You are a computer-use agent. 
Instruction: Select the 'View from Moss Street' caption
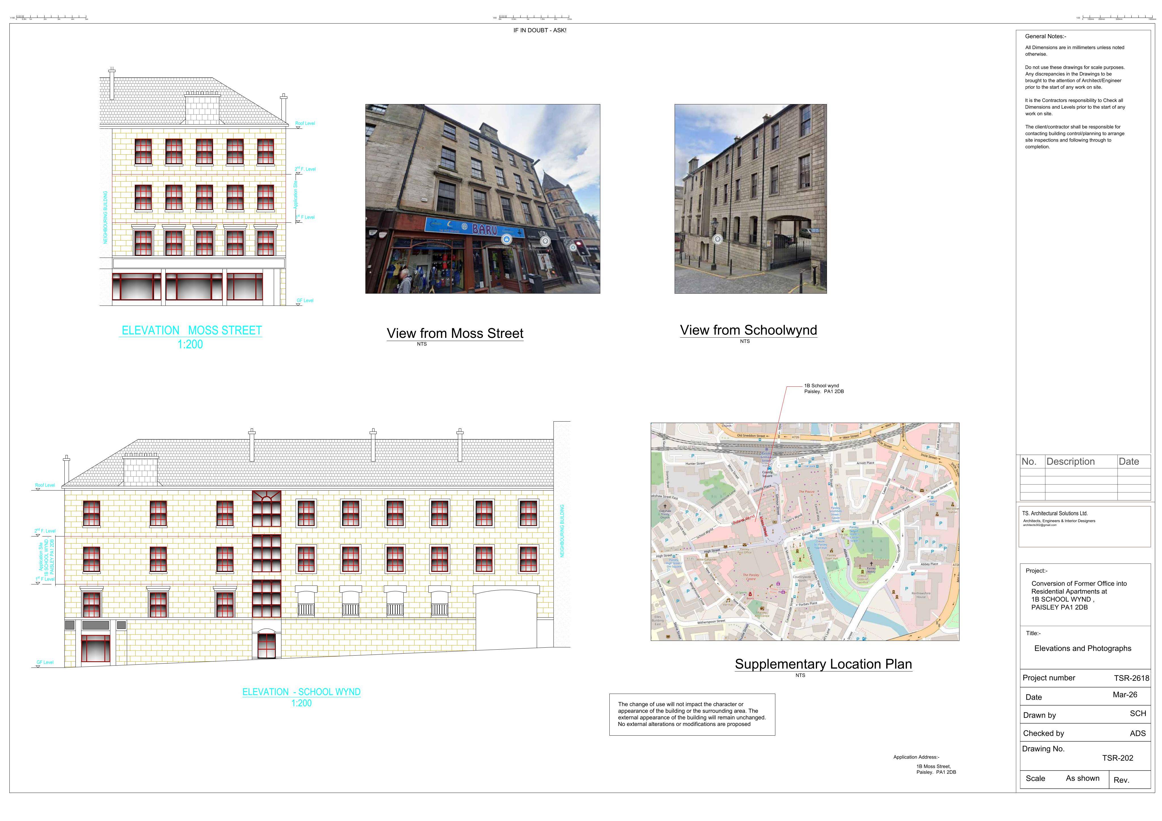(455, 334)
